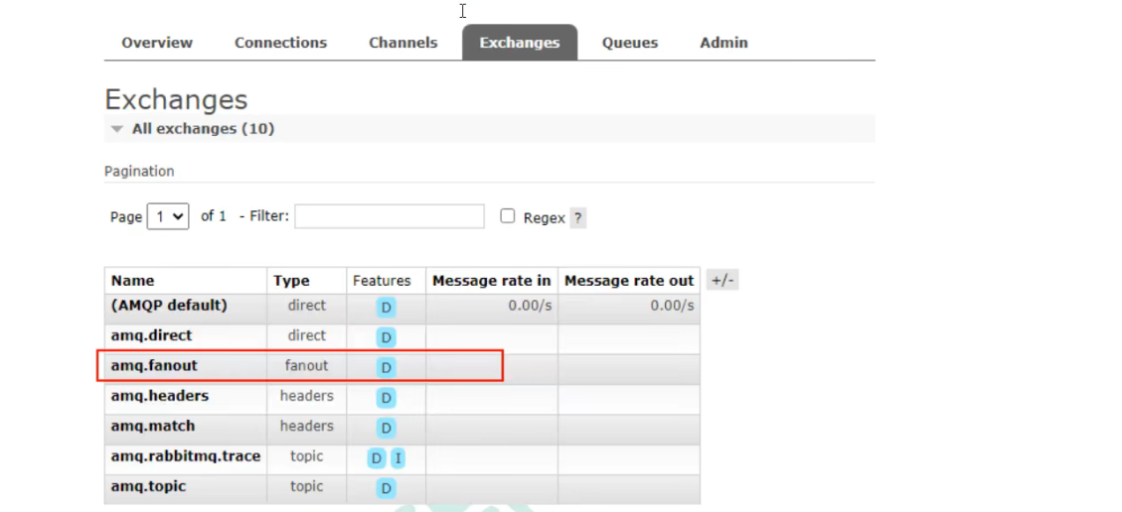The image size is (1122, 512).
Task: Open the amq.topic exchange
Action: [148, 486]
